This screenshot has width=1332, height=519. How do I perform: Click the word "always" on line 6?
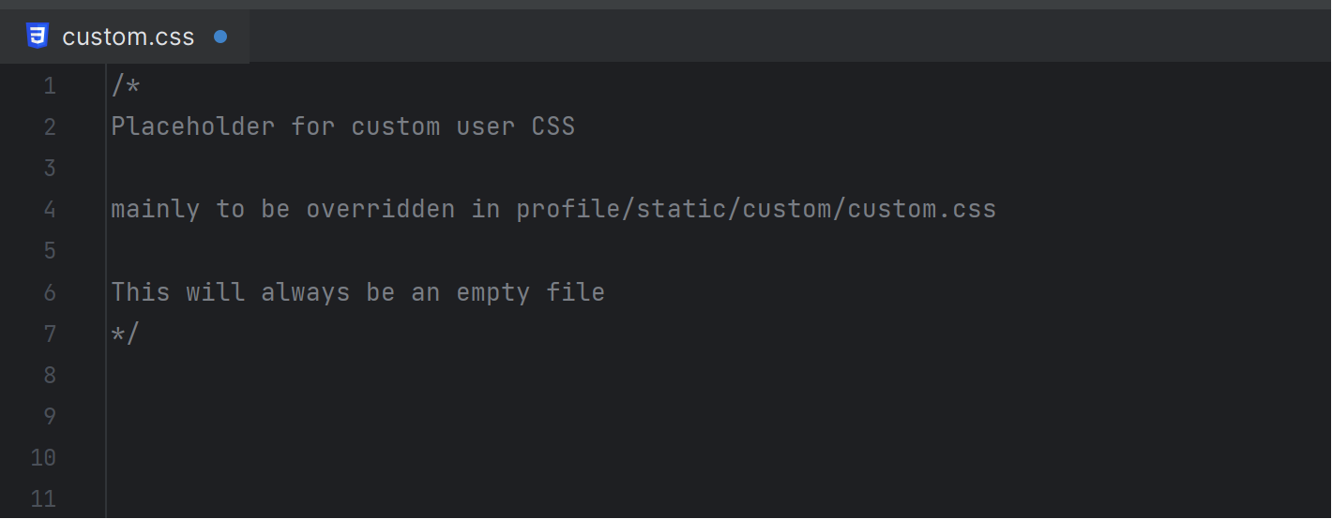pos(306,292)
